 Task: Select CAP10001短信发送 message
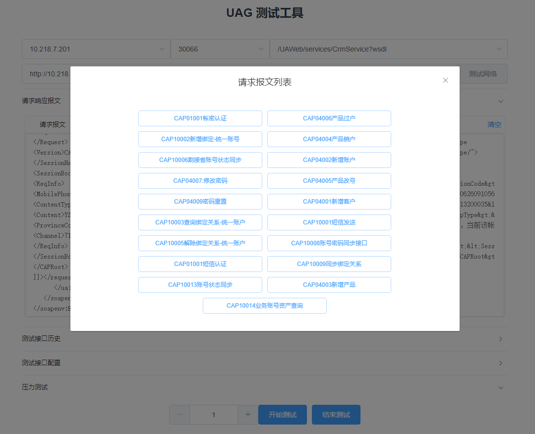click(x=329, y=222)
